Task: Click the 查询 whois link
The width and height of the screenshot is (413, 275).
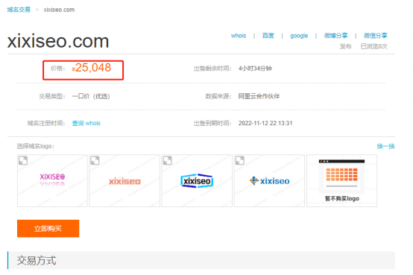Action: coord(86,123)
